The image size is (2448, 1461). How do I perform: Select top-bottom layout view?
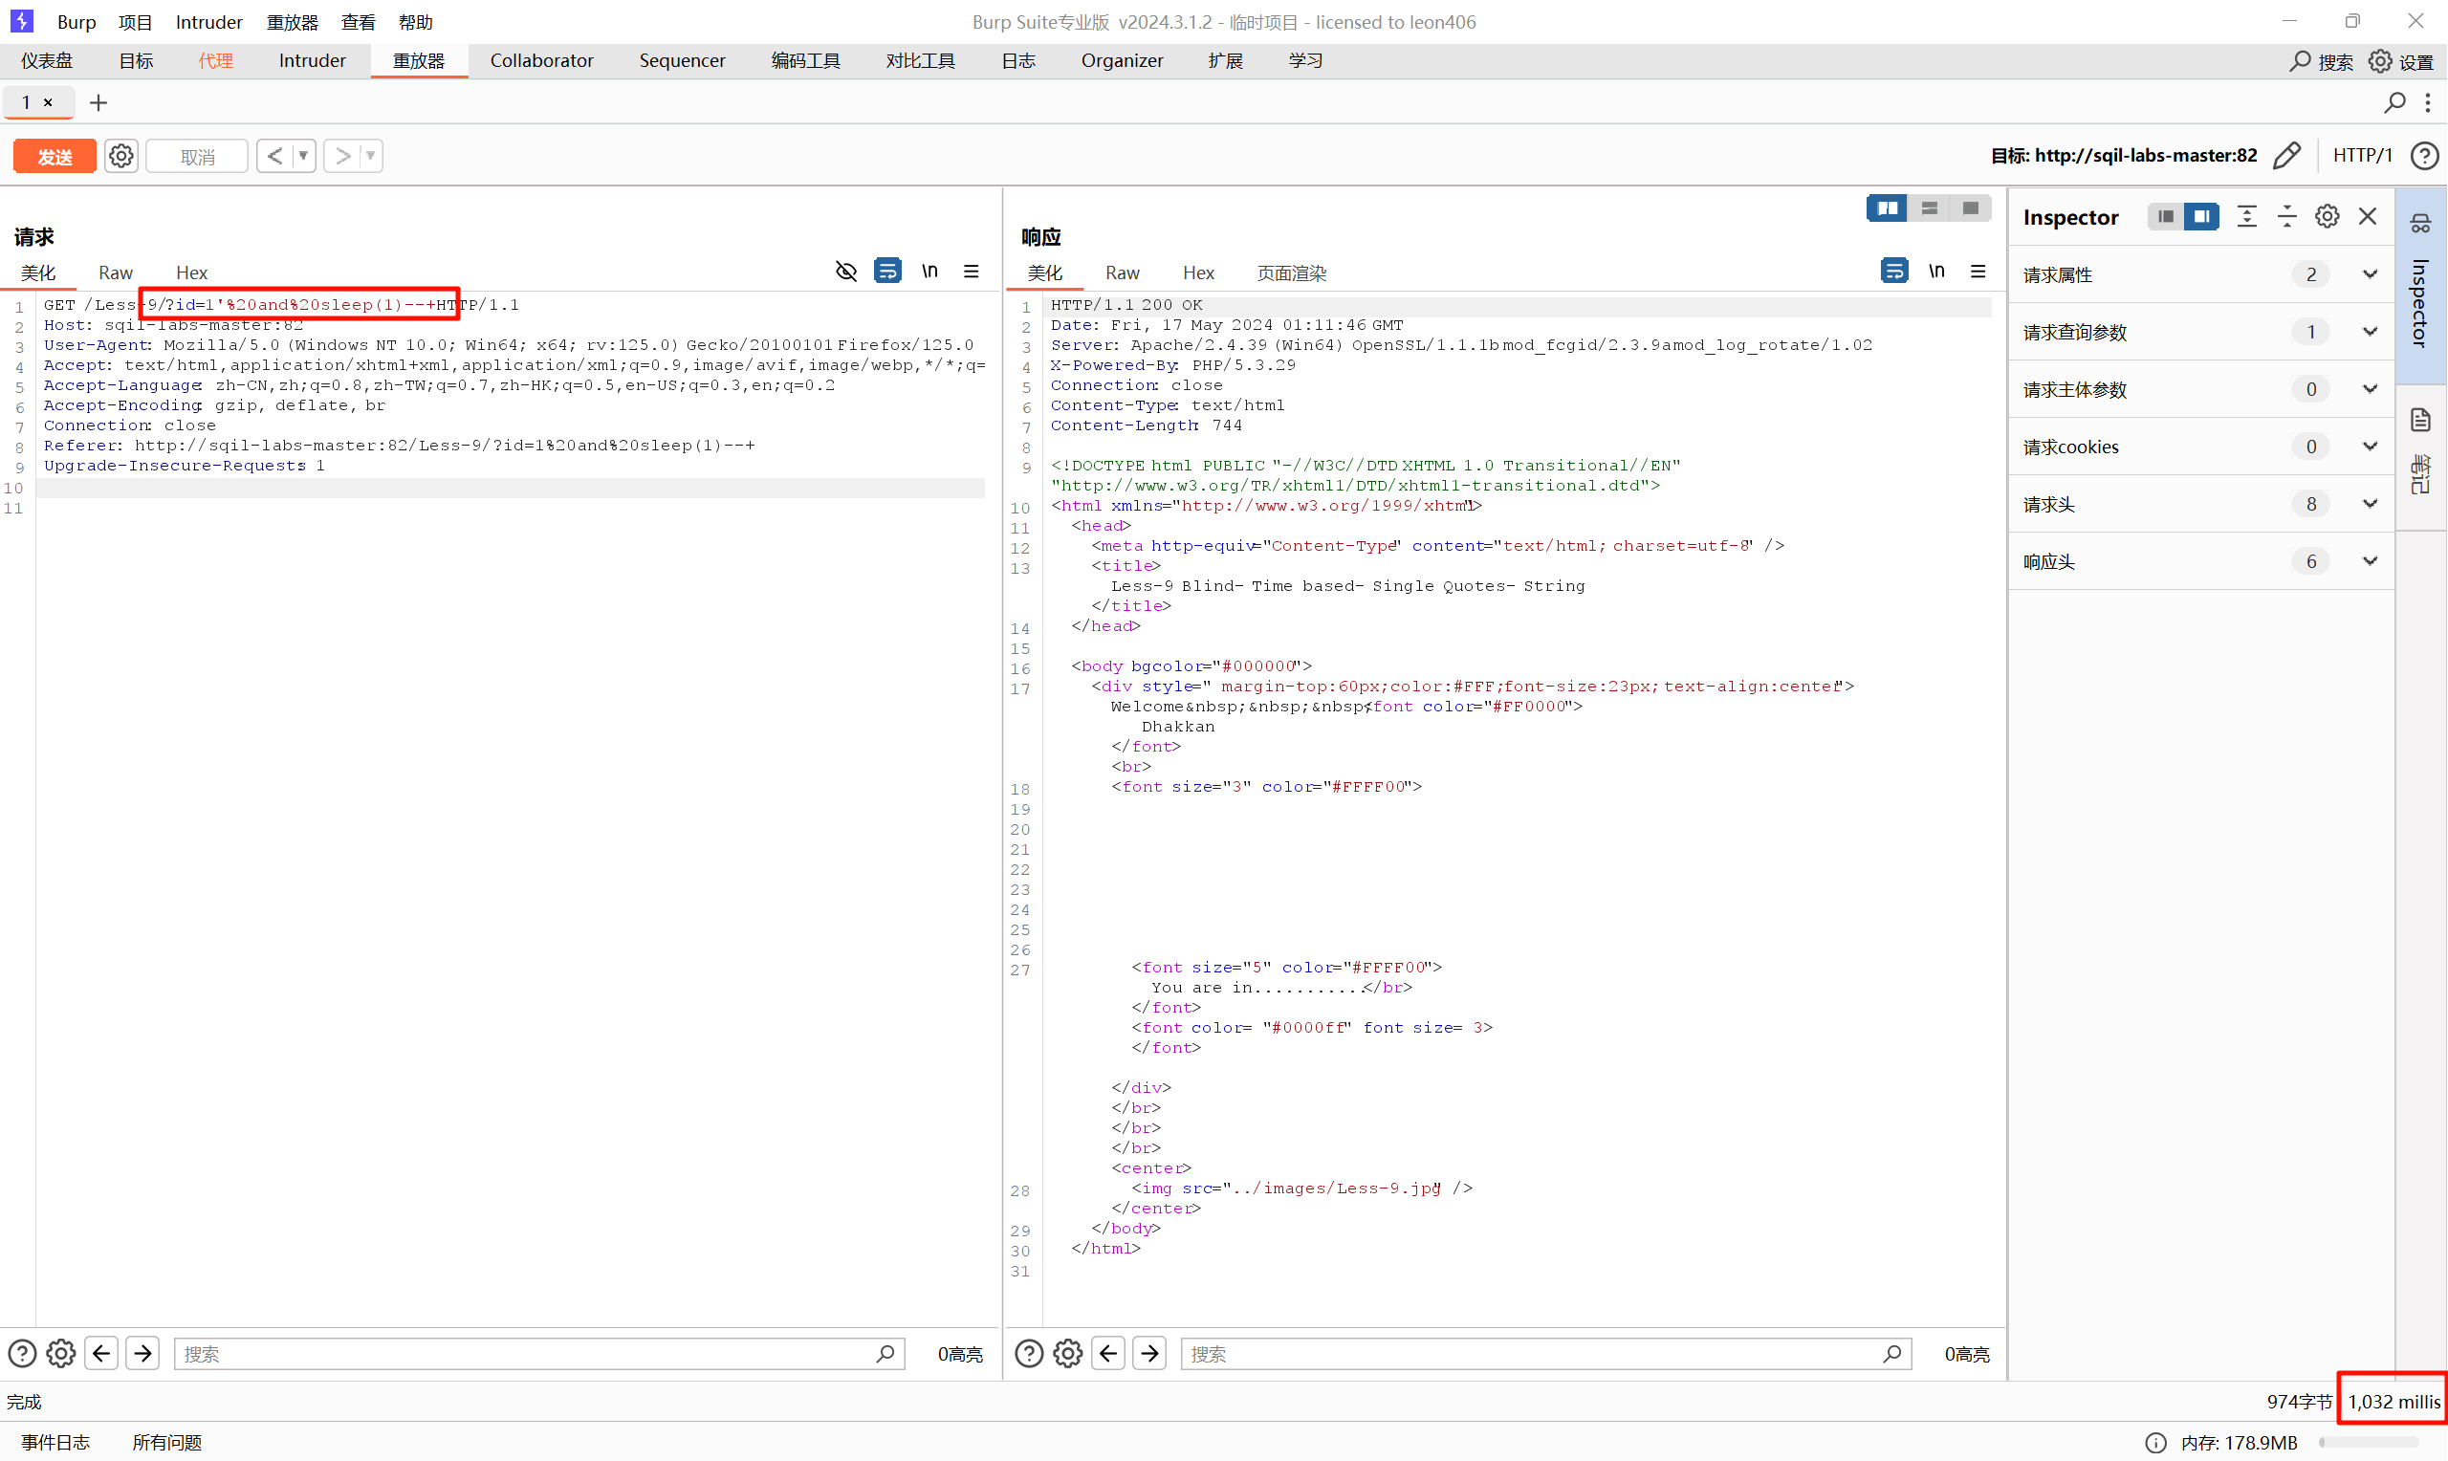coord(1930,208)
